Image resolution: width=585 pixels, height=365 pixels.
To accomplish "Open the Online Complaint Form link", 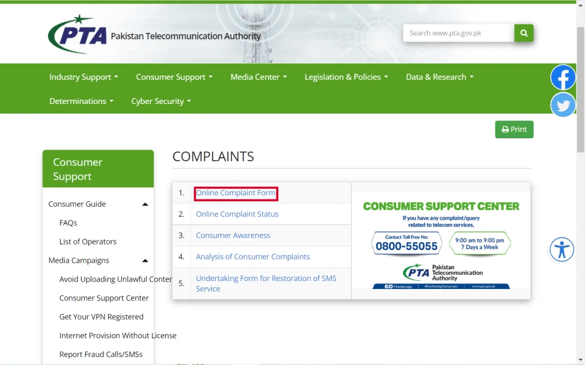I will tap(236, 193).
